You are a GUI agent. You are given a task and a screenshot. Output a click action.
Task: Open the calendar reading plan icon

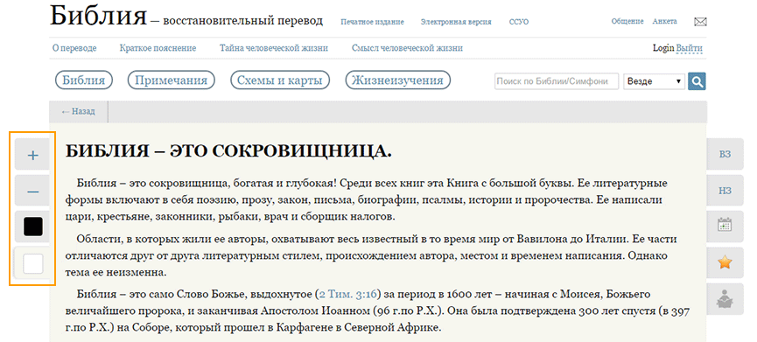point(725,226)
